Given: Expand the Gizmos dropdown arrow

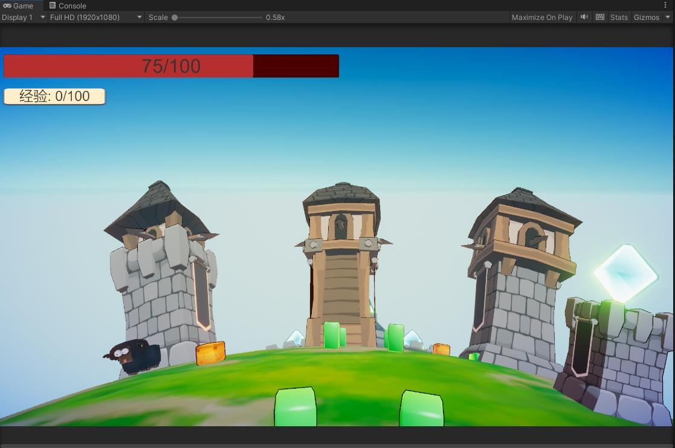Looking at the screenshot, I should [668, 17].
